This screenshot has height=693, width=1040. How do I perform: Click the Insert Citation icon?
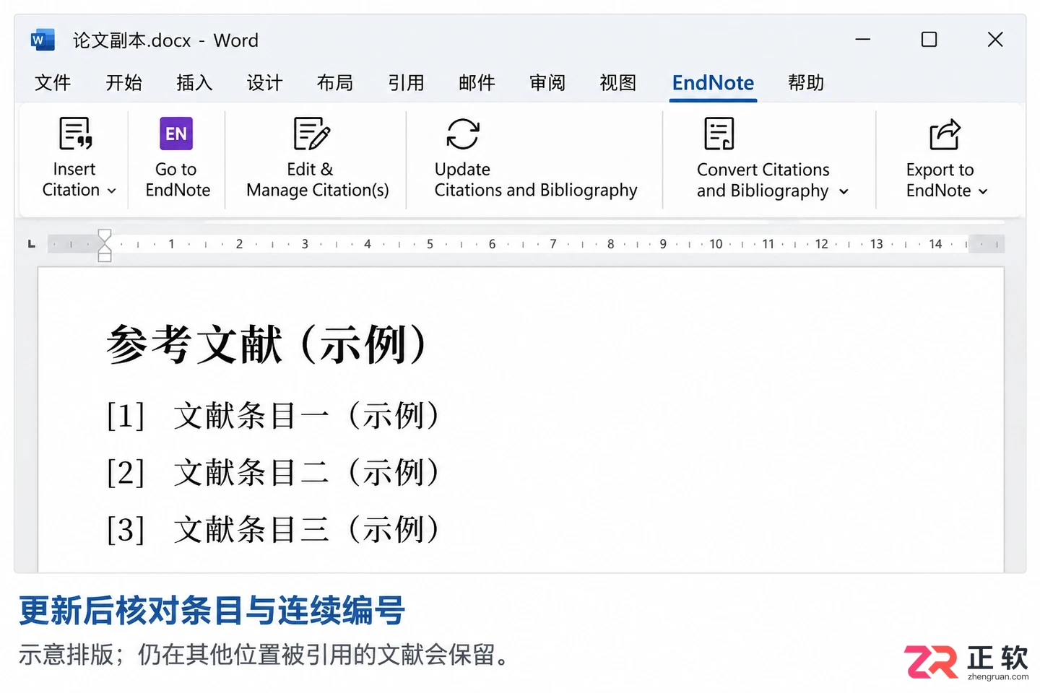click(x=76, y=134)
